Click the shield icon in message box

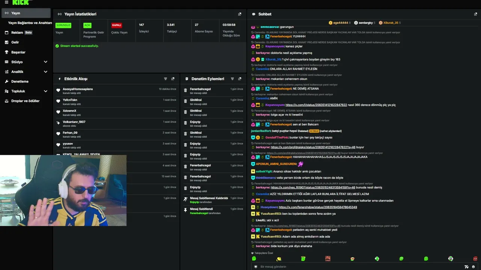pyautogui.click(x=256, y=267)
